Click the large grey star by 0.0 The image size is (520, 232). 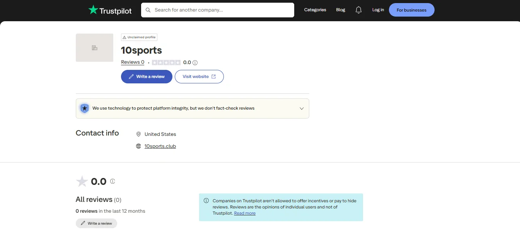(x=82, y=181)
